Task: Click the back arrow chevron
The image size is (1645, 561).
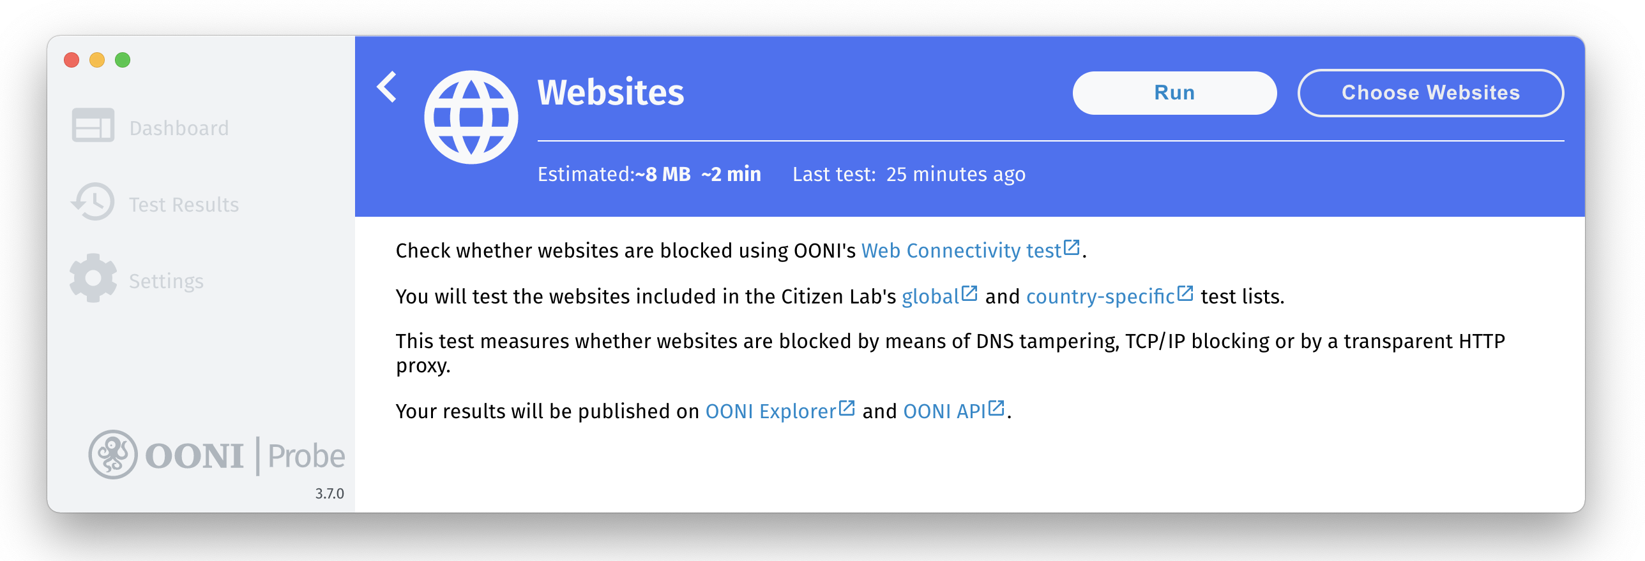Action: click(x=388, y=87)
